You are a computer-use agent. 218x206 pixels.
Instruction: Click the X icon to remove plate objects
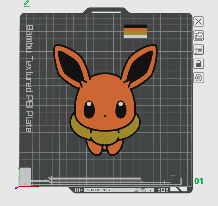[x=198, y=21]
